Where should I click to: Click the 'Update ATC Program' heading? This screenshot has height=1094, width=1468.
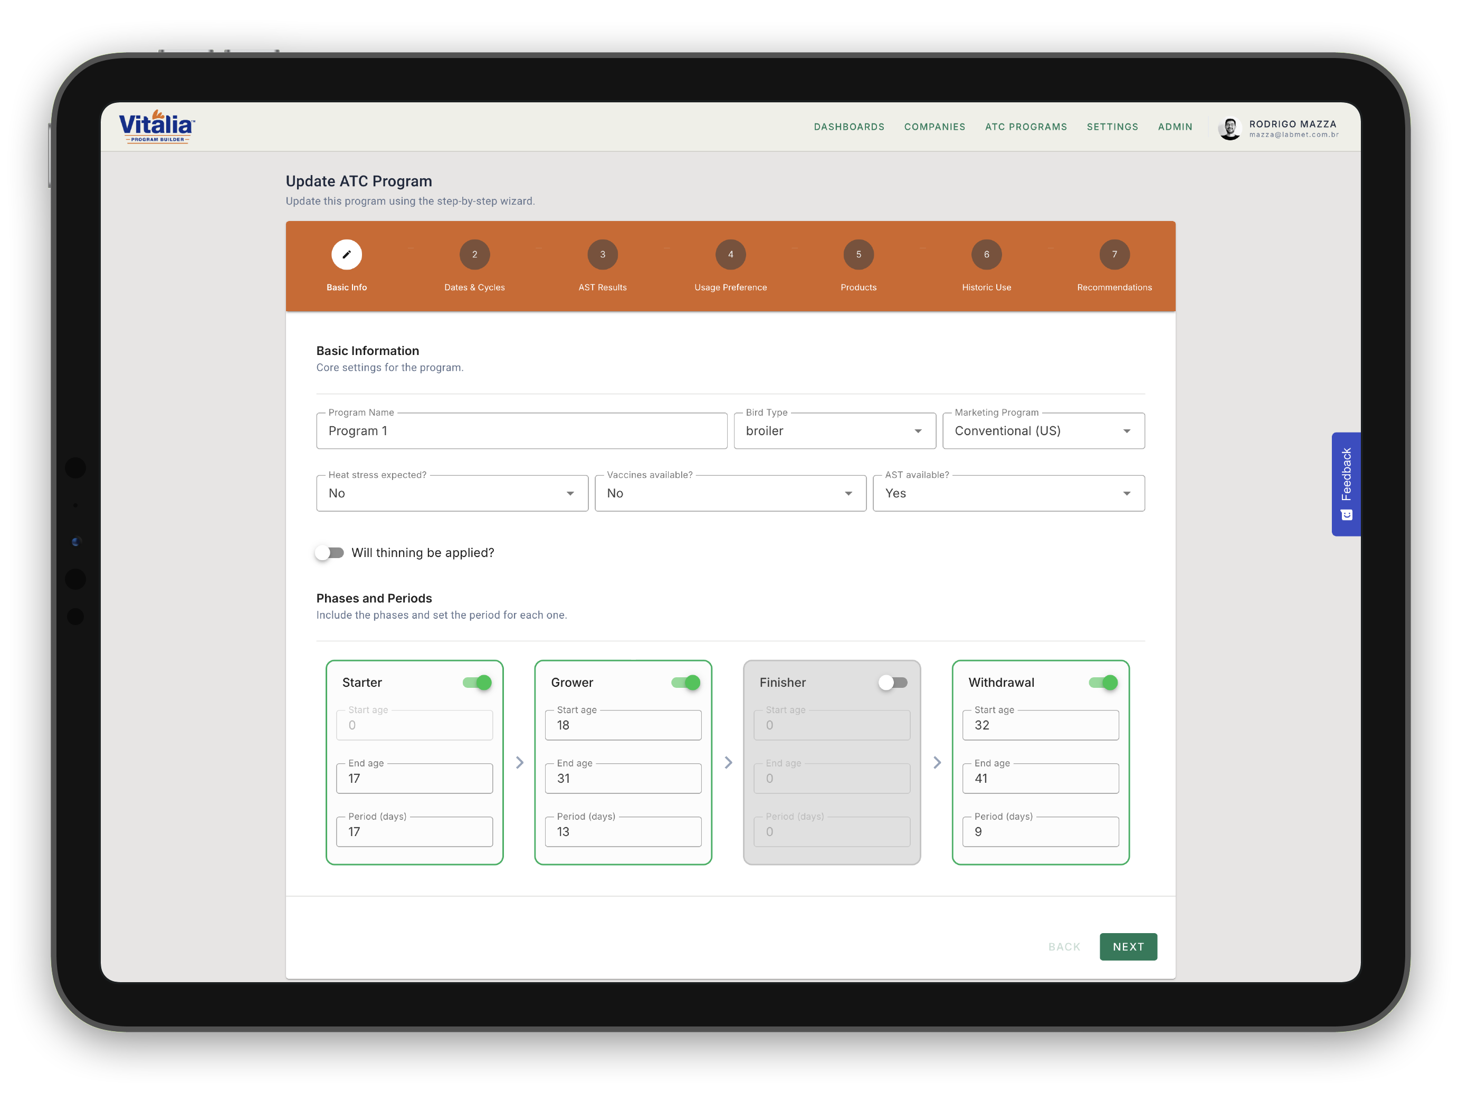[358, 181]
